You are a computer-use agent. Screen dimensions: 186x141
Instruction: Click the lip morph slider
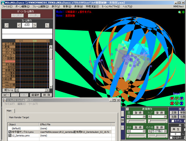pos(157,121)
